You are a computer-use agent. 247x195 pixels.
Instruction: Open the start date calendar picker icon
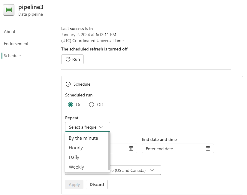coord(131,148)
